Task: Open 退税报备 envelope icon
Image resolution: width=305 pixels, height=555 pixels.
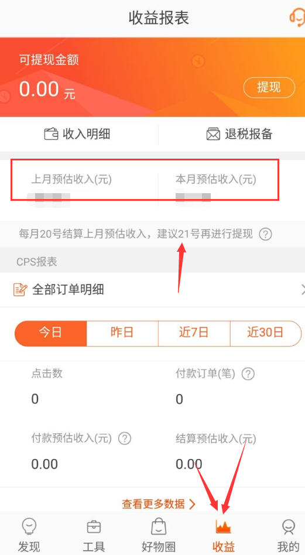Action: pos(213,134)
